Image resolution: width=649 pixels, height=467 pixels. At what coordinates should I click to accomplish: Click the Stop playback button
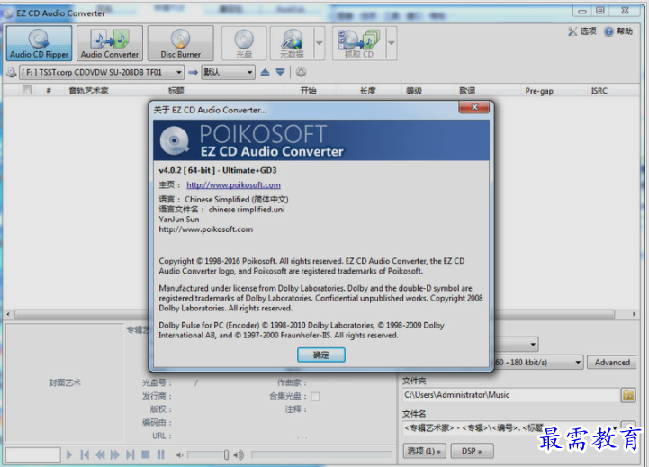click(x=145, y=455)
